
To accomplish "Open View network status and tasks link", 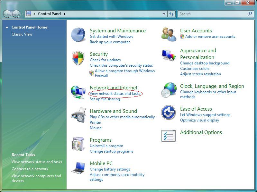I will click(x=115, y=94).
